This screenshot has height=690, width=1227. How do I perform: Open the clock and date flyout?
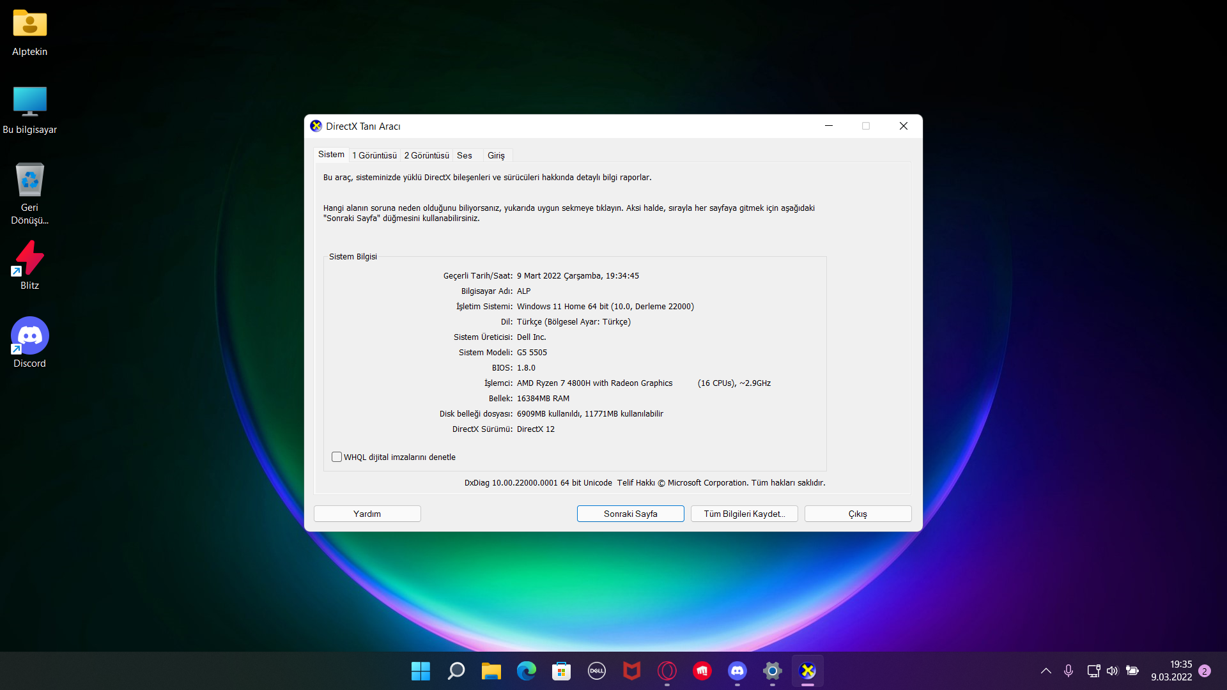click(1171, 671)
